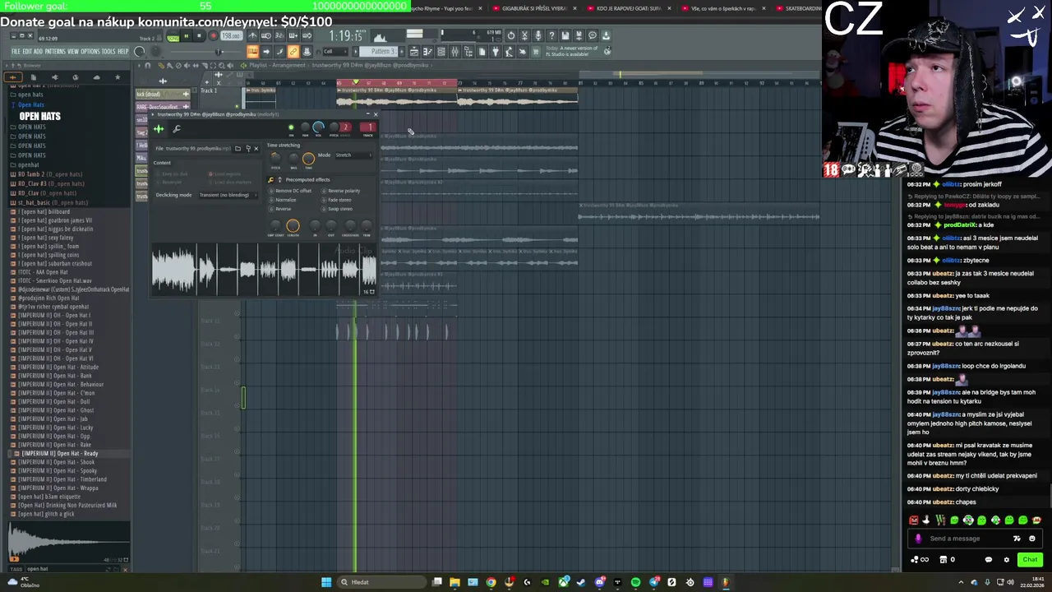Open the TOOLS menu
The width and height of the screenshot is (1052, 592).
108,52
